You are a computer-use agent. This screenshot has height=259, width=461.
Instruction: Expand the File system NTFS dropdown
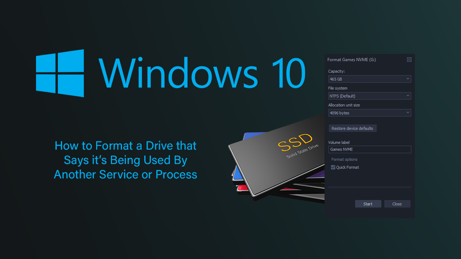tap(370, 96)
